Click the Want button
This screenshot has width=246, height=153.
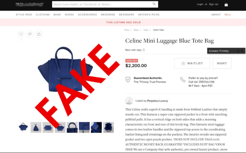tap(222, 63)
